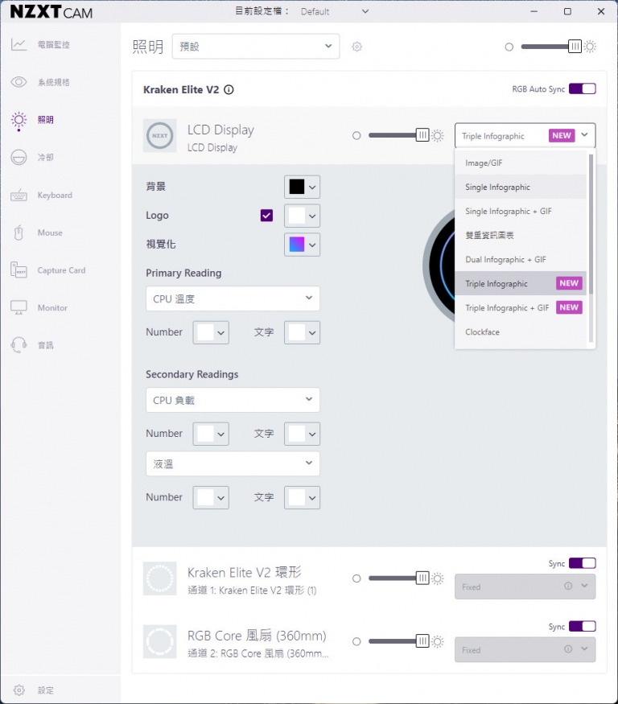Screen dimensions: 618x704
Task: Open Primary Reading Number color swatch
Action: pos(211,333)
